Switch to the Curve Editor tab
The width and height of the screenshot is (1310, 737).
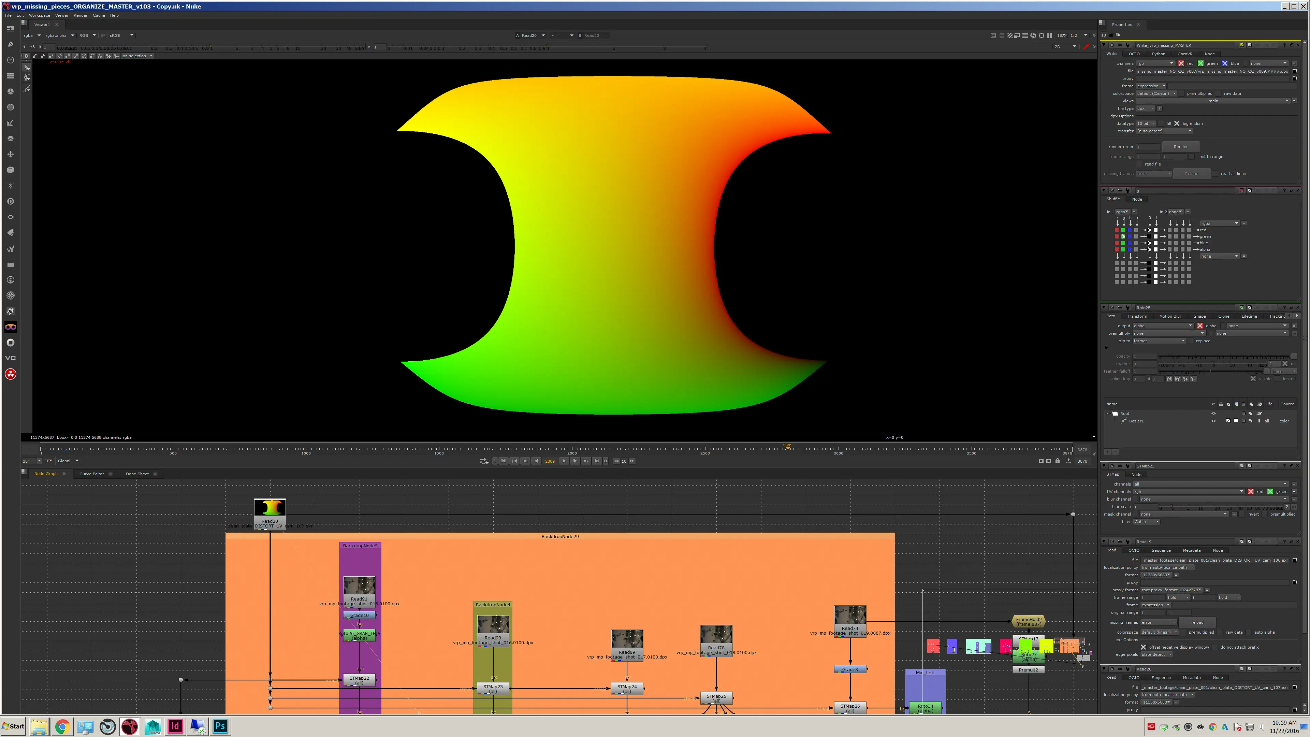91,474
